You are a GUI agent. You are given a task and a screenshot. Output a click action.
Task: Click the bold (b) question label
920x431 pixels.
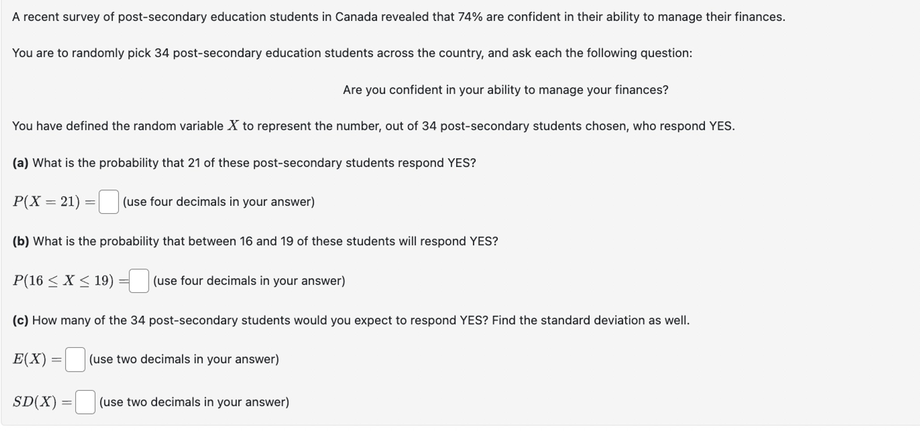click(21, 242)
